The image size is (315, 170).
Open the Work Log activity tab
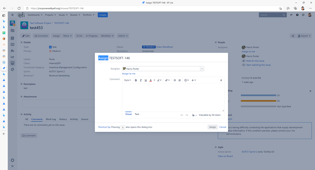[x=51, y=119]
